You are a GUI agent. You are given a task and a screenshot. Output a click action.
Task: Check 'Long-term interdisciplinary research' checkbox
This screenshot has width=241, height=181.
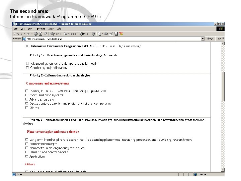coord(26,139)
